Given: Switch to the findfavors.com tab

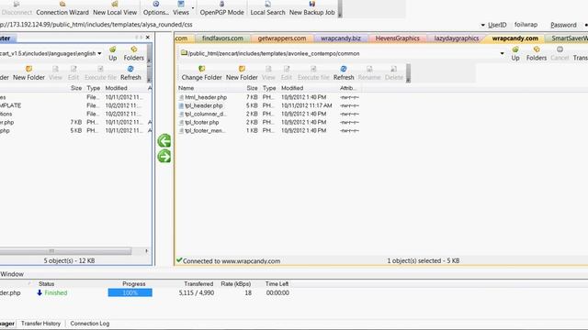Looking at the screenshot, I should 222,38.
